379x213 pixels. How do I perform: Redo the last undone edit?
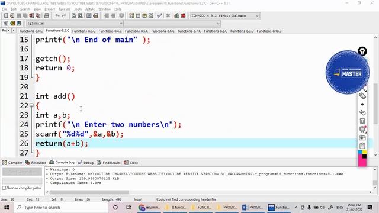click(x=64, y=16)
